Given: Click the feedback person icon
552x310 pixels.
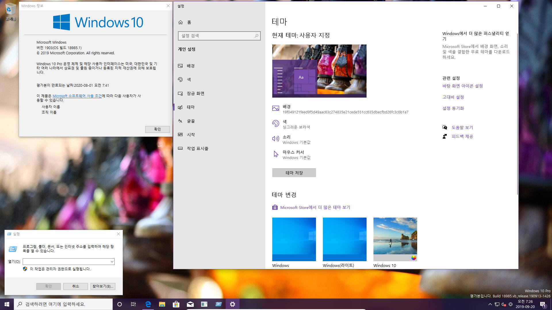Looking at the screenshot, I should (x=445, y=136).
